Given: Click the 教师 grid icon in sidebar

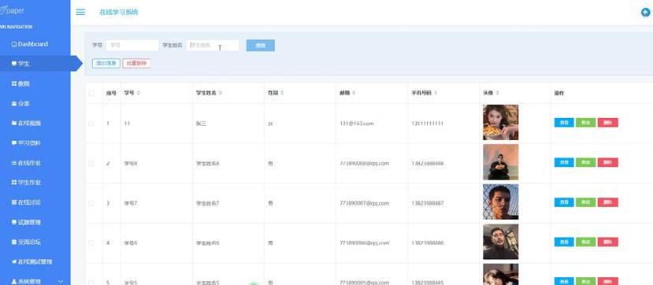Looking at the screenshot, I should coord(14,83).
